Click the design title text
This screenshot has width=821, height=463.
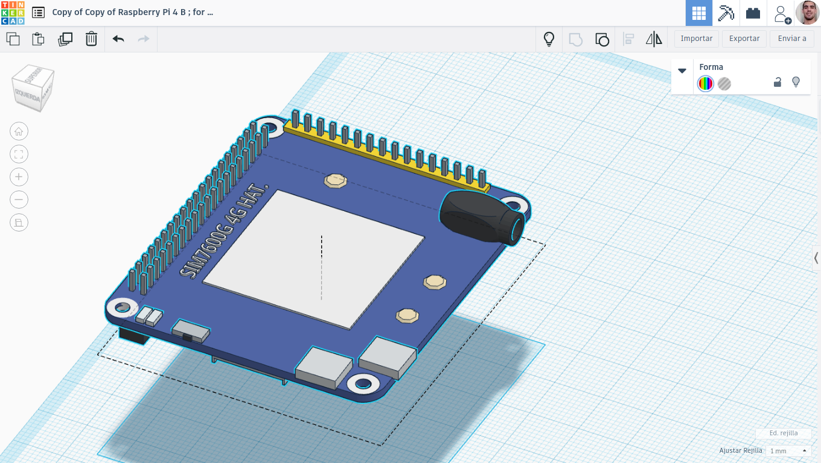[133, 12]
